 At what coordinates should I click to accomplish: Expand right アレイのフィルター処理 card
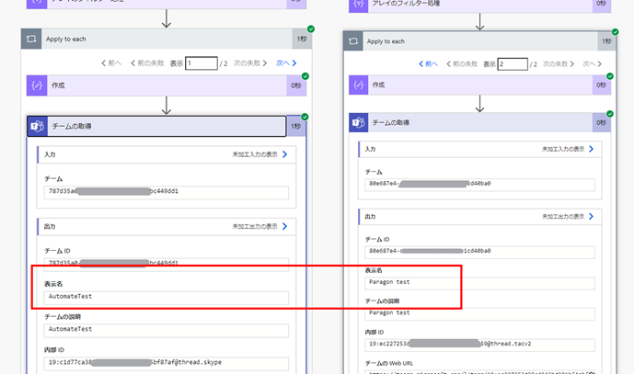(x=480, y=6)
